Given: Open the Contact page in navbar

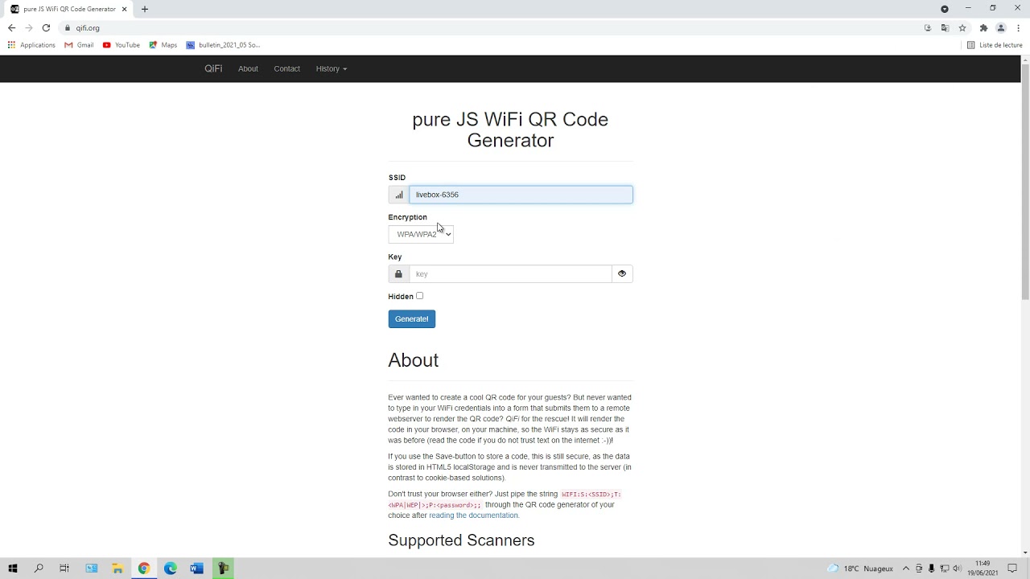Looking at the screenshot, I should pyautogui.click(x=286, y=68).
